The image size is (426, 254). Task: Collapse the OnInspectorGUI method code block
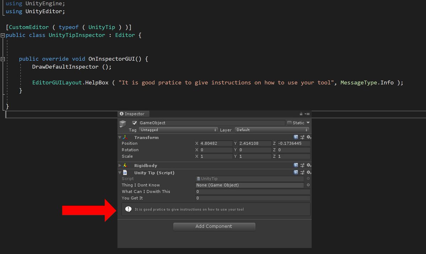click(2, 59)
